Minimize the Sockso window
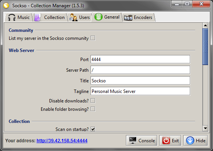 pyautogui.click(x=177, y=4)
